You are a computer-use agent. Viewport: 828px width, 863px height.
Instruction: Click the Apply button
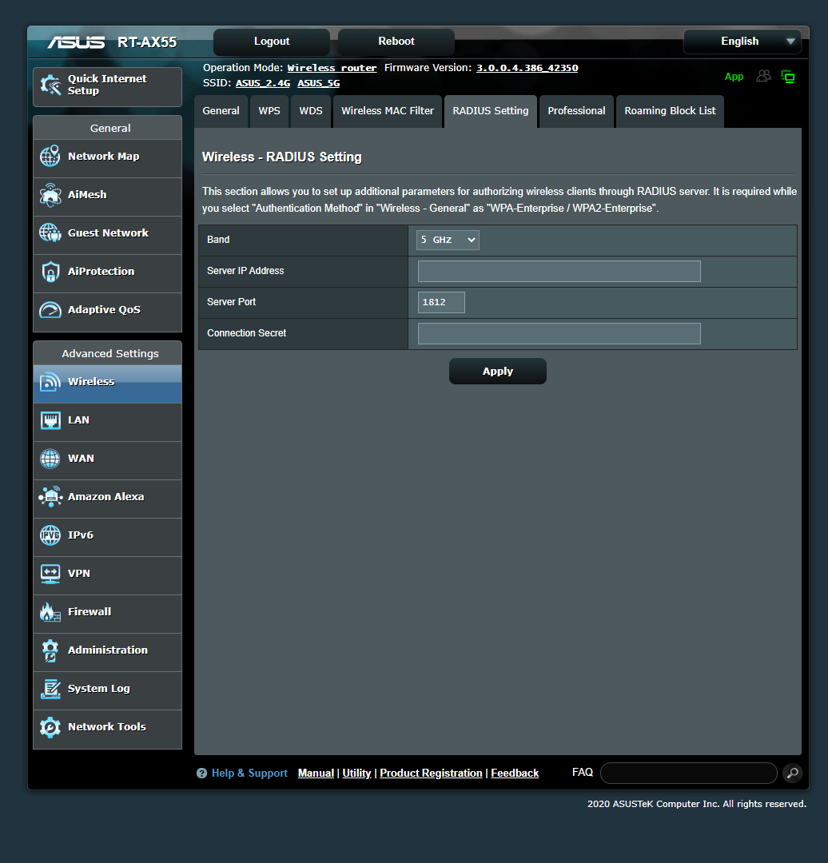(x=498, y=372)
